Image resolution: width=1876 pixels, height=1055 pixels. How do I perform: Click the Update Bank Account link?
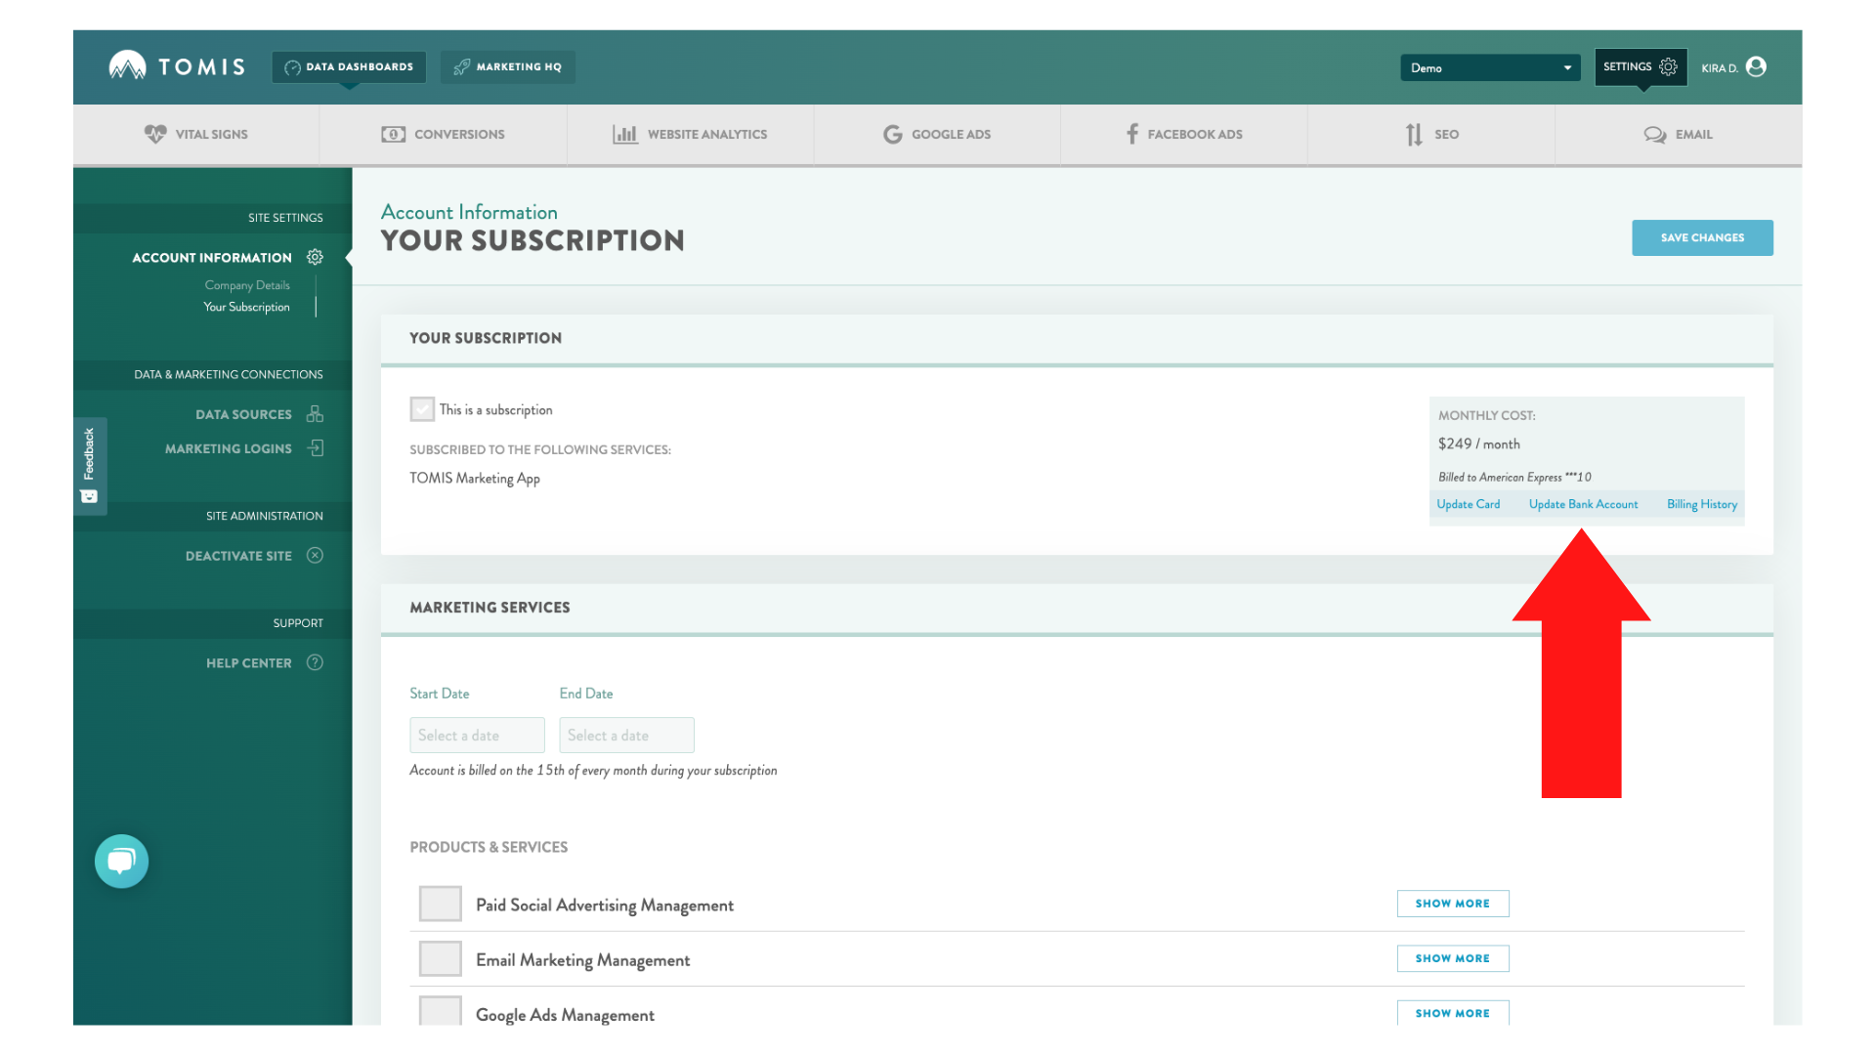1583,504
